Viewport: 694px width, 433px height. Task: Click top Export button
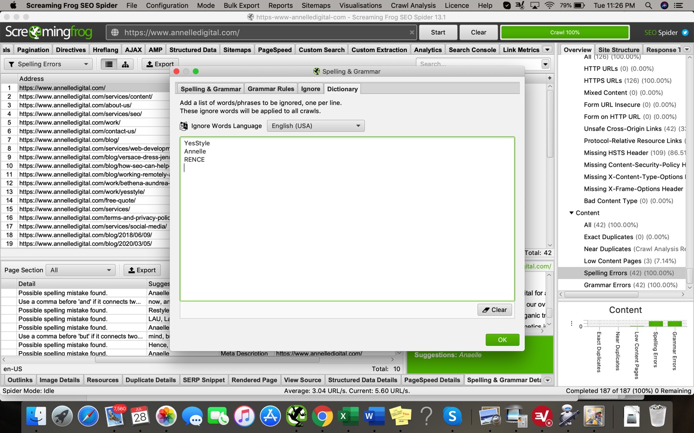pyautogui.click(x=160, y=64)
